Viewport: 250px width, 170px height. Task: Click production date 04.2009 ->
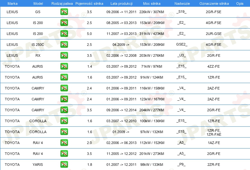tap(121, 45)
